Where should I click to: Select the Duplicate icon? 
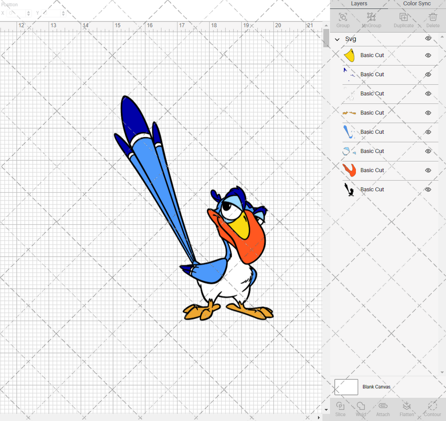403,20
